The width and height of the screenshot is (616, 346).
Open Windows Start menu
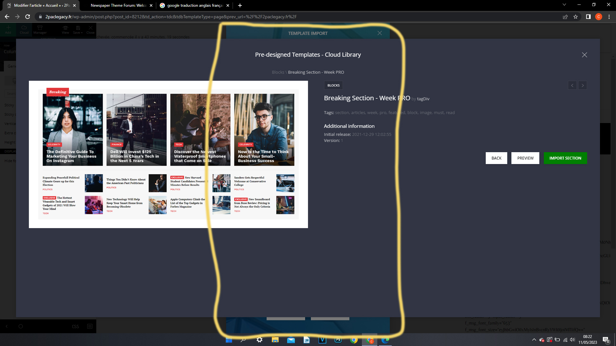(x=229, y=340)
